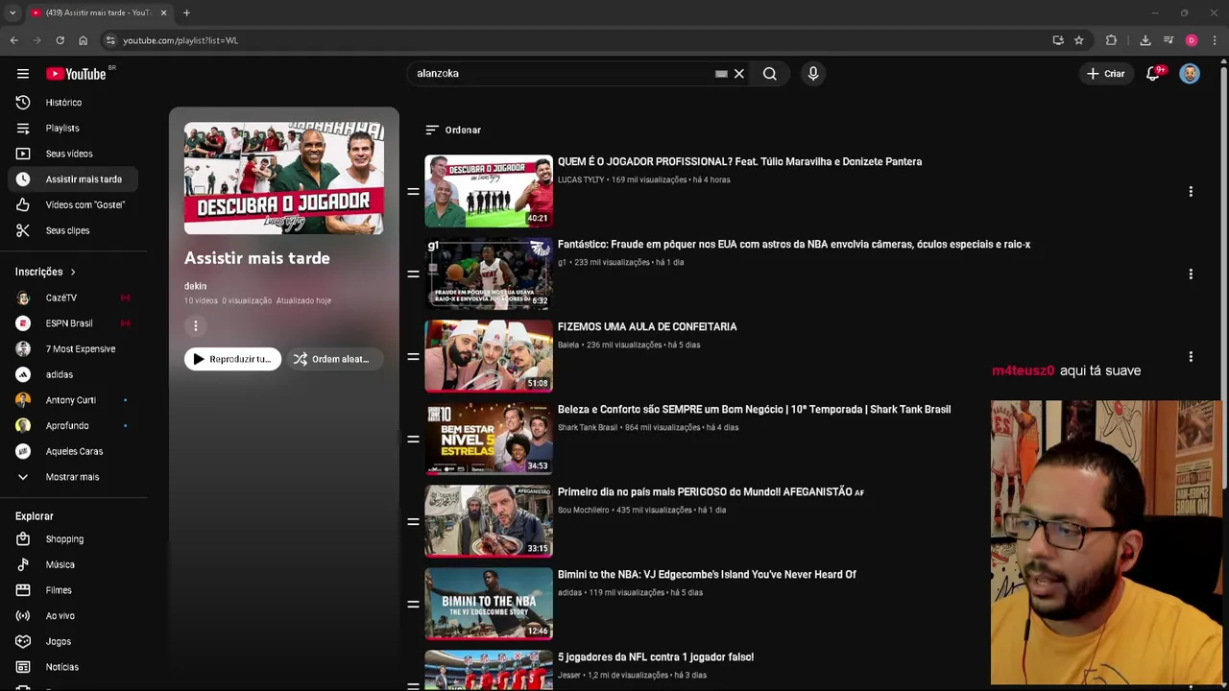Grab reorder handle of Bimini NBA video
Screen dimensions: 1229x691
coord(413,605)
